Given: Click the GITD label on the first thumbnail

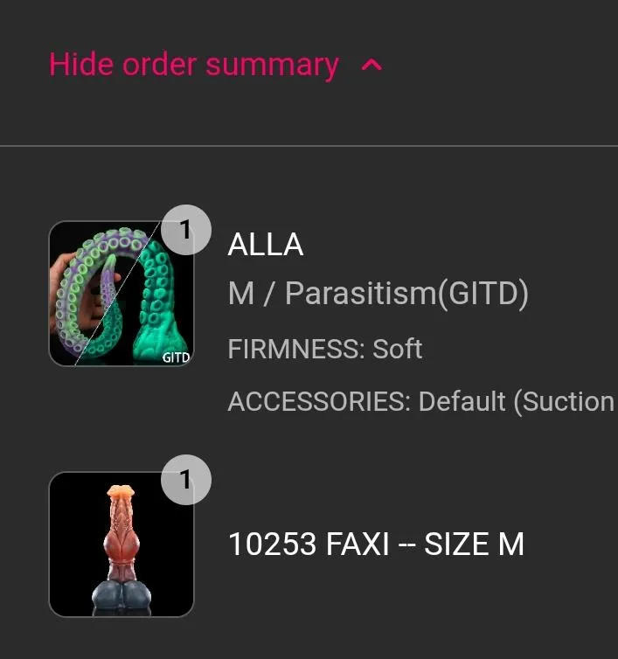Looking at the screenshot, I should point(176,357).
